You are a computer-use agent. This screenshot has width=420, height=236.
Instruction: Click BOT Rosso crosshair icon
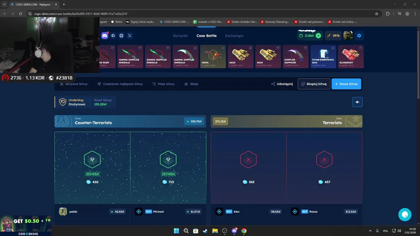tap(295, 211)
